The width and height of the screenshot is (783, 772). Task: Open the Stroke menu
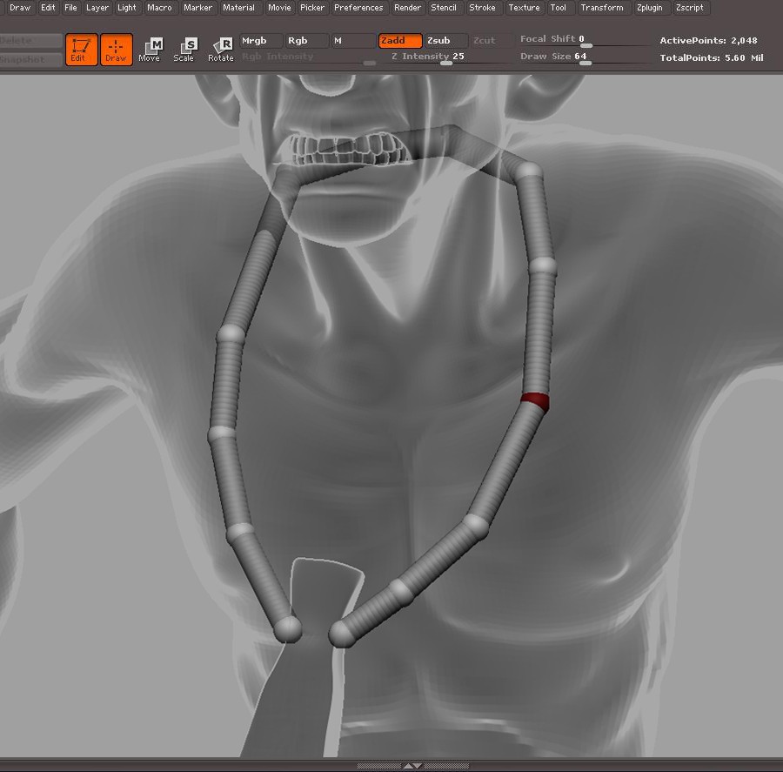482,8
